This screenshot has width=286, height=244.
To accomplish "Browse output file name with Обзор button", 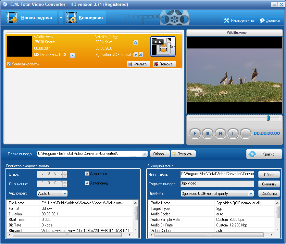I will coord(269,175).
